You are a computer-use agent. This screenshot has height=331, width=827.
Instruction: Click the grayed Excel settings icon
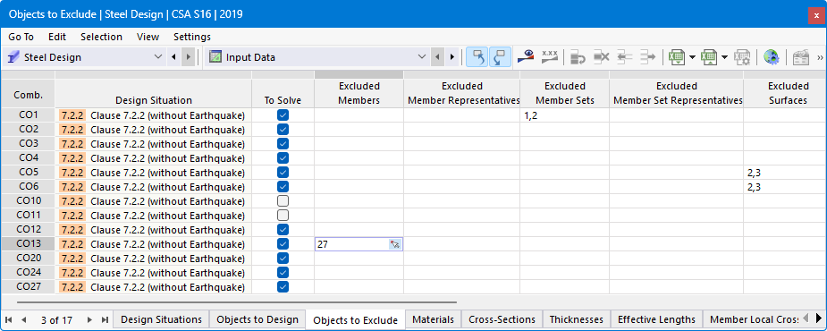pyautogui.click(x=743, y=57)
